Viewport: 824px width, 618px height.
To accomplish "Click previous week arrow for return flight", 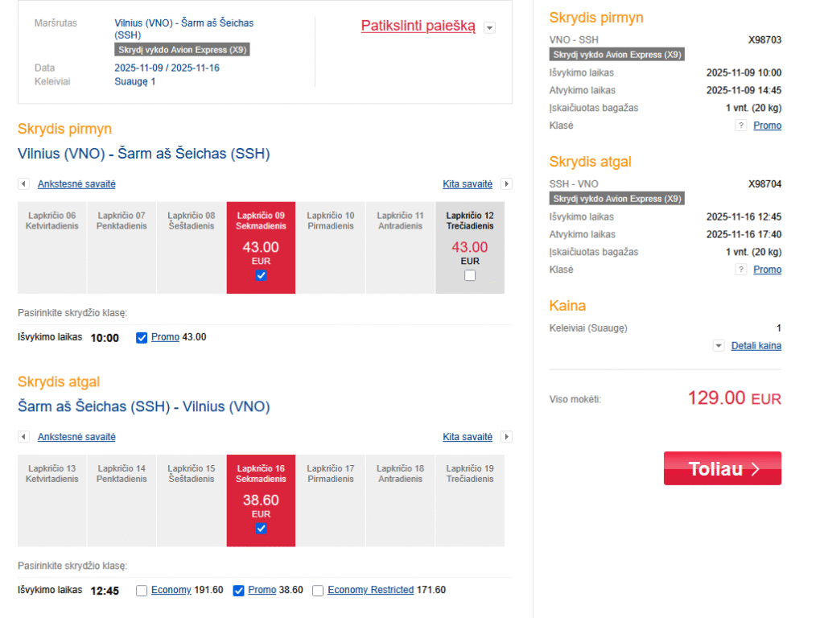I will [x=23, y=437].
